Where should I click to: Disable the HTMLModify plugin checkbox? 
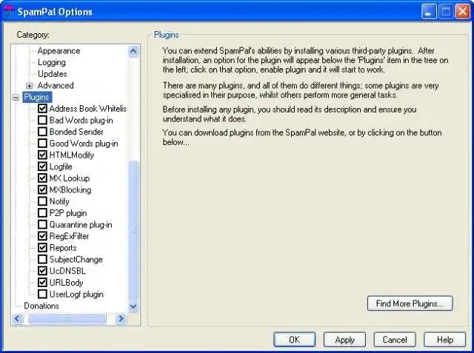pos(42,155)
